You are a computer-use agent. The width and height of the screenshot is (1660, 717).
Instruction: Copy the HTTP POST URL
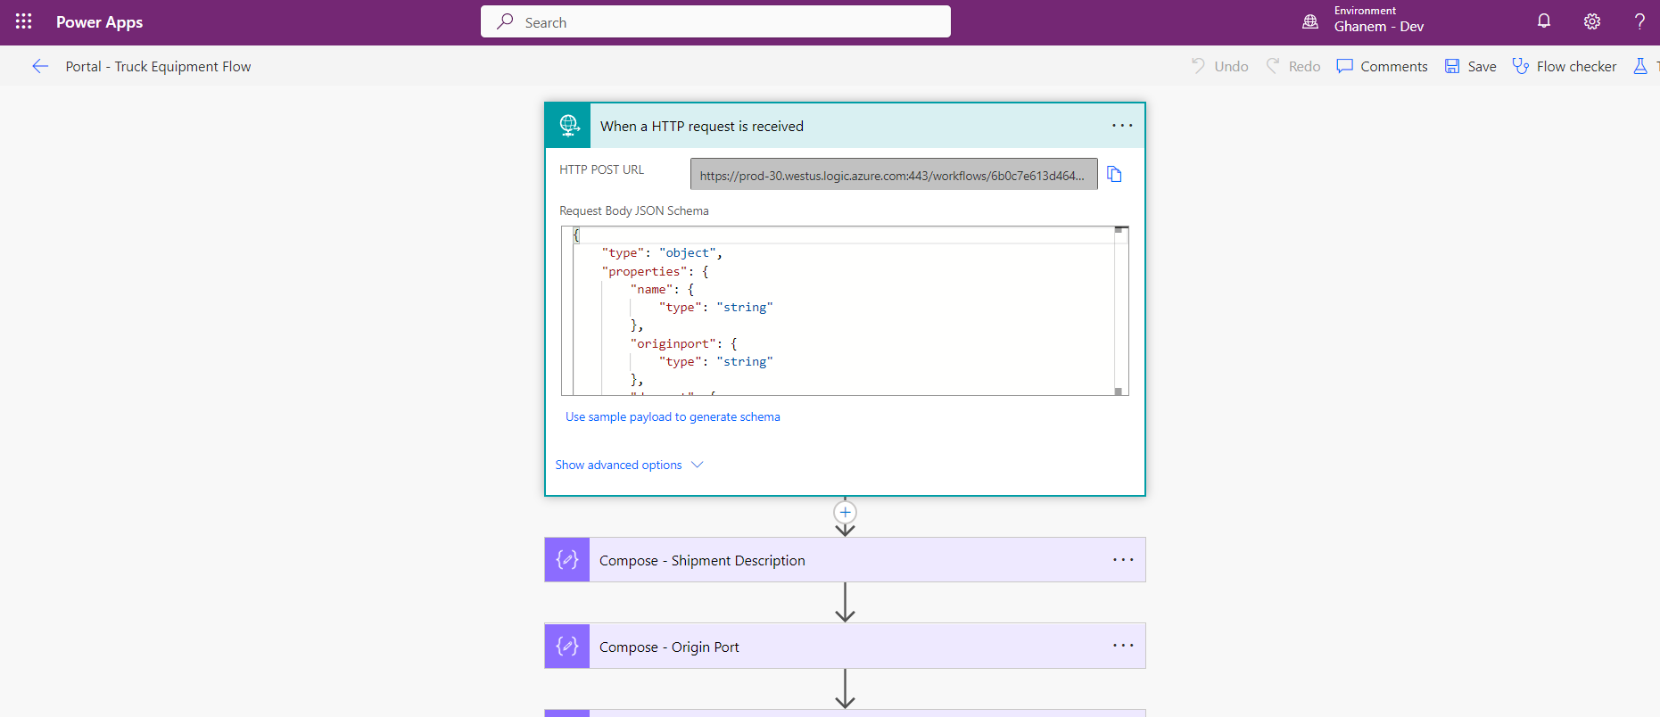click(x=1114, y=174)
